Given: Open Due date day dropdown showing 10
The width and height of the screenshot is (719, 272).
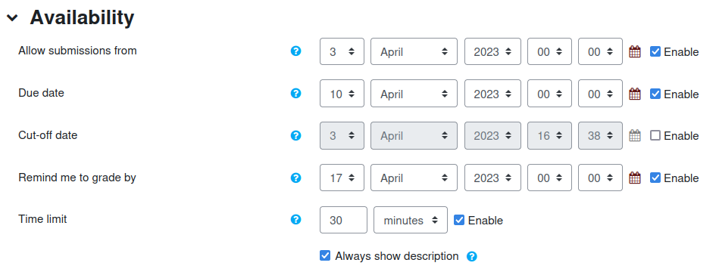Looking at the screenshot, I should click(x=342, y=94).
